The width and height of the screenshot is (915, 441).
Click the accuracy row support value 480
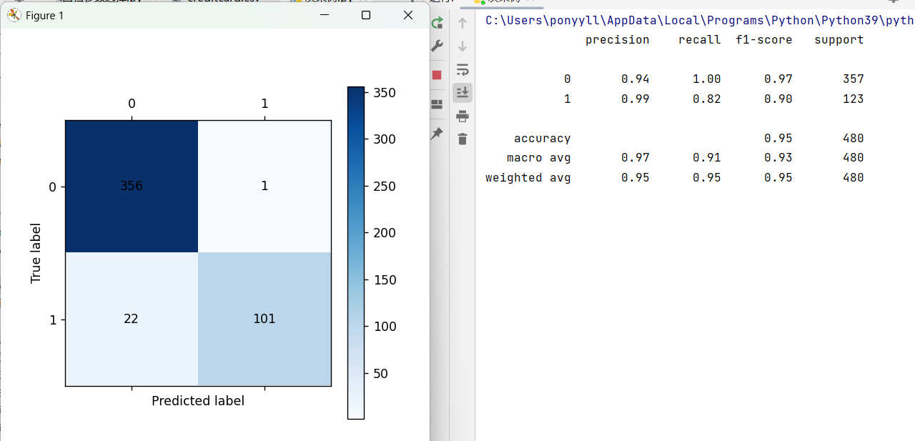pyautogui.click(x=854, y=139)
